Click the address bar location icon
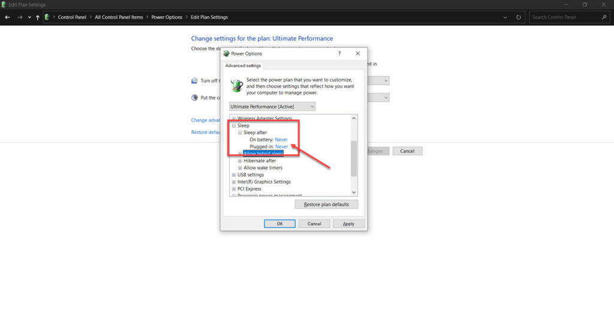Image resolution: width=614 pixels, height=333 pixels. [47, 17]
